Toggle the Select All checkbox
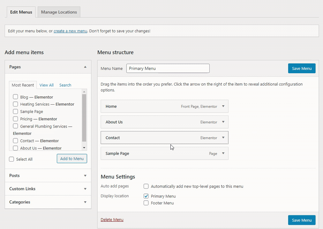The width and height of the screenshot is (323, 229). [11, 159]
